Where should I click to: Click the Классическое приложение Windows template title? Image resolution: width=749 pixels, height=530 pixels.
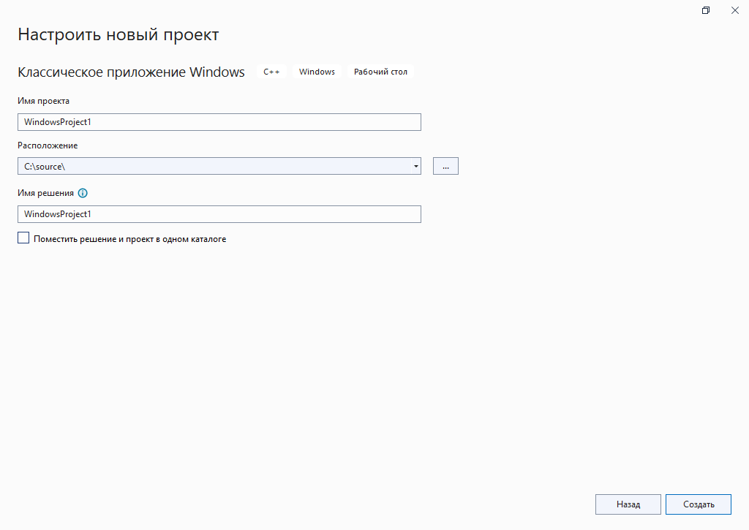click(x=131, y=72)
